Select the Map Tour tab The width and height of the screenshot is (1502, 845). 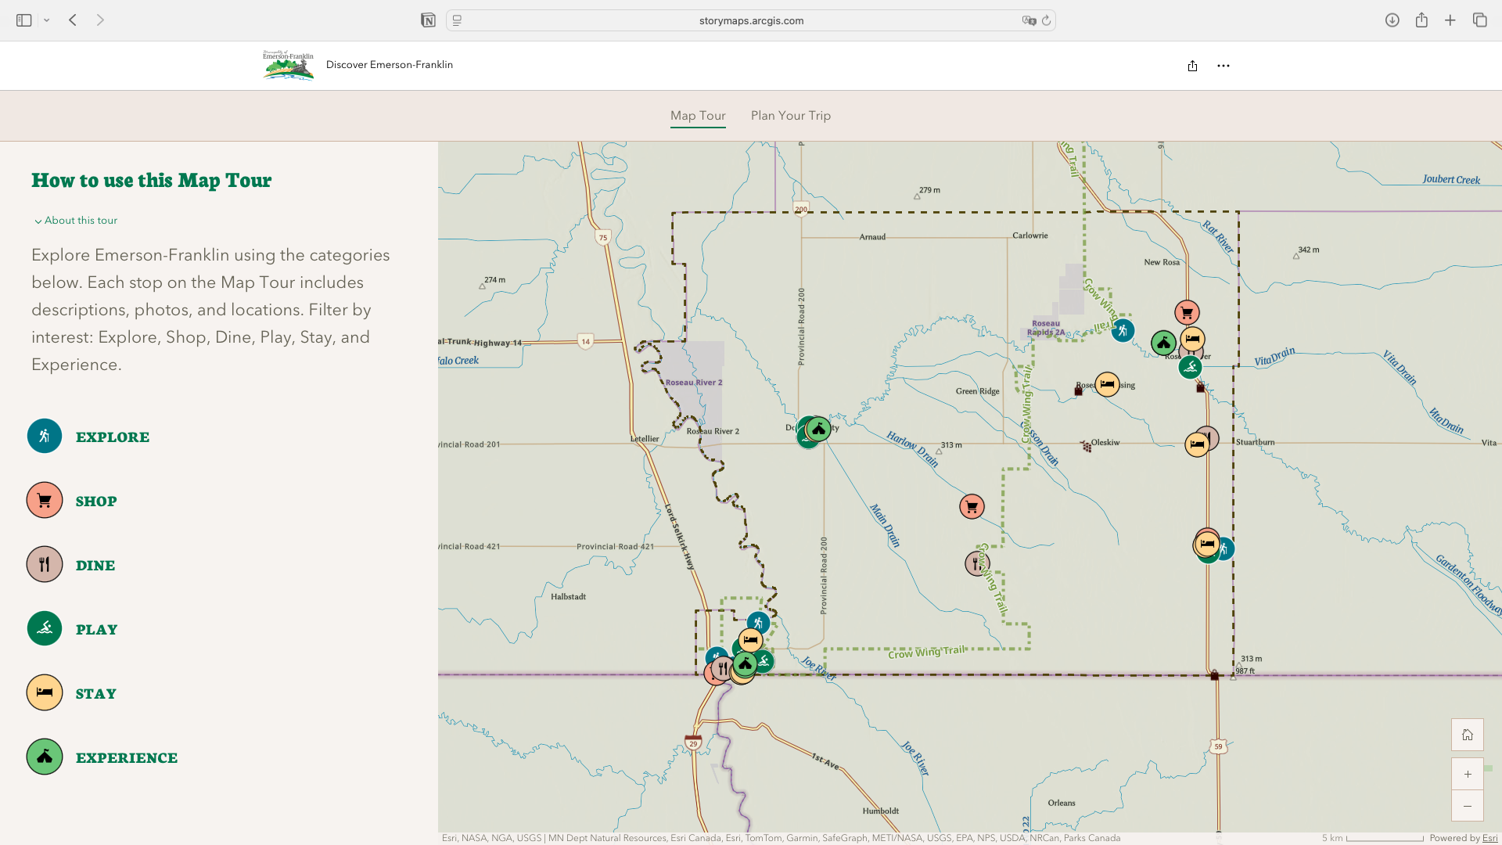click(x=698, y=116)
